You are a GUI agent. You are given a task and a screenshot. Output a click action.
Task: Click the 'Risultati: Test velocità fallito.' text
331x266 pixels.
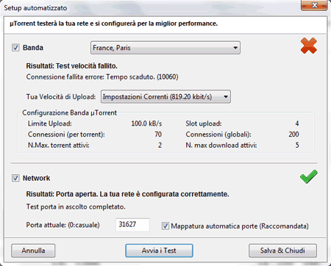coord(71,66)
